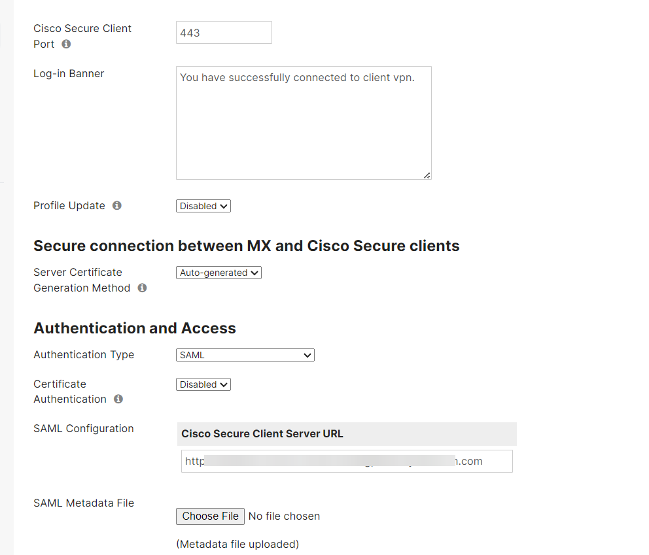The width and height of the screenshot is (649, 555).
Task: Expand the Certificate Authentication dropdown
Action: pos(203,384)
